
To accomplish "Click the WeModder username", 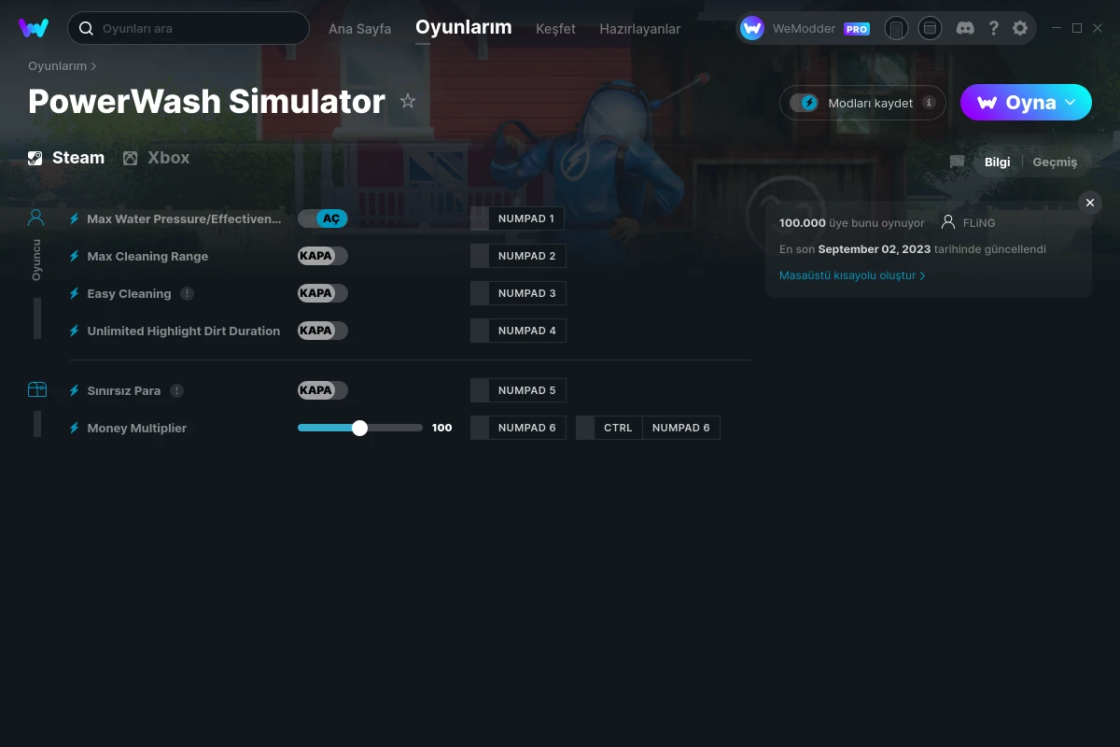I will (804, 29).
